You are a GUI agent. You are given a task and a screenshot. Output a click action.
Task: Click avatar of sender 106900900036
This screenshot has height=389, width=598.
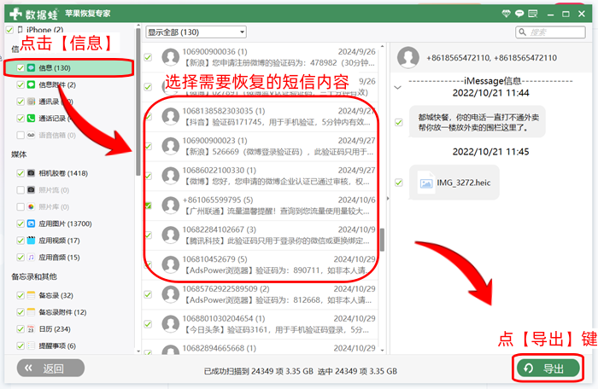[171, 57]
